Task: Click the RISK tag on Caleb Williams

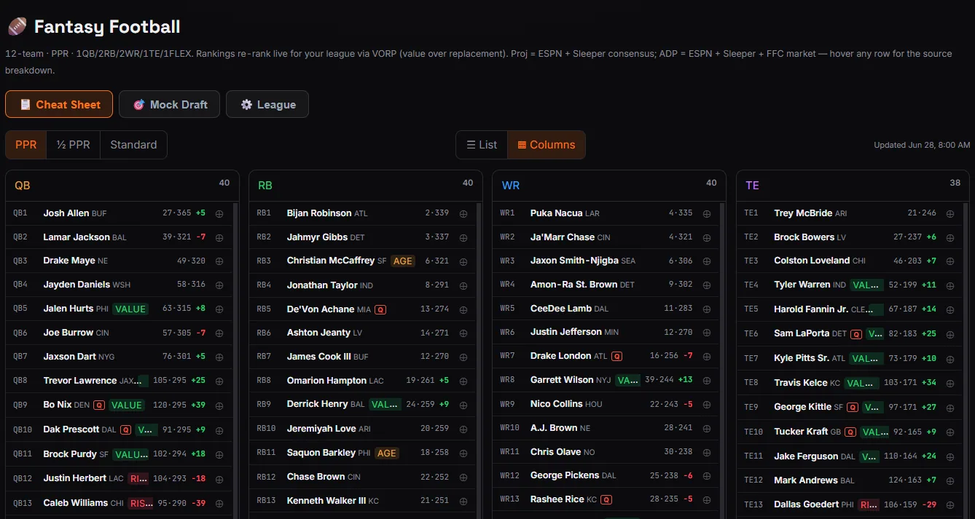Action: tap(140, 503)
